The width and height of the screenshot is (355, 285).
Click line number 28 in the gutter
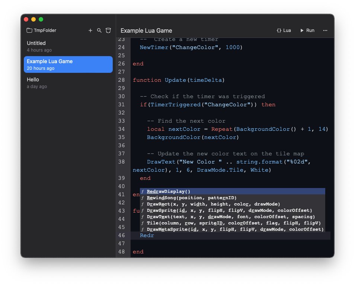coord(121,80)
